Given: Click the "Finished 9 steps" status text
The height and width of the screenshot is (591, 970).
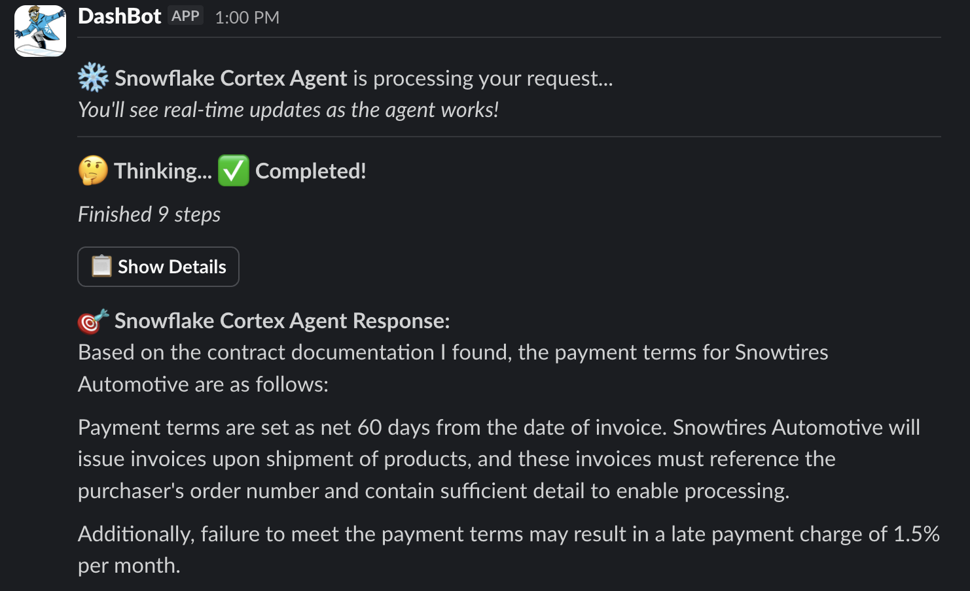Looking at the screenshot, I should pyautogui.click(x=149, y=214).
